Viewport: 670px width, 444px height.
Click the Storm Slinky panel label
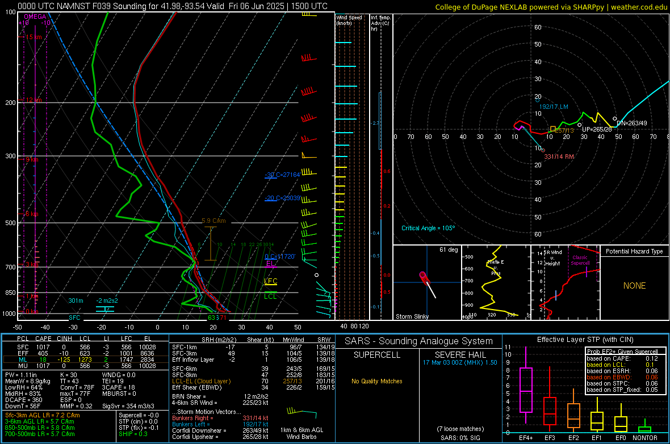pos(412,316)
